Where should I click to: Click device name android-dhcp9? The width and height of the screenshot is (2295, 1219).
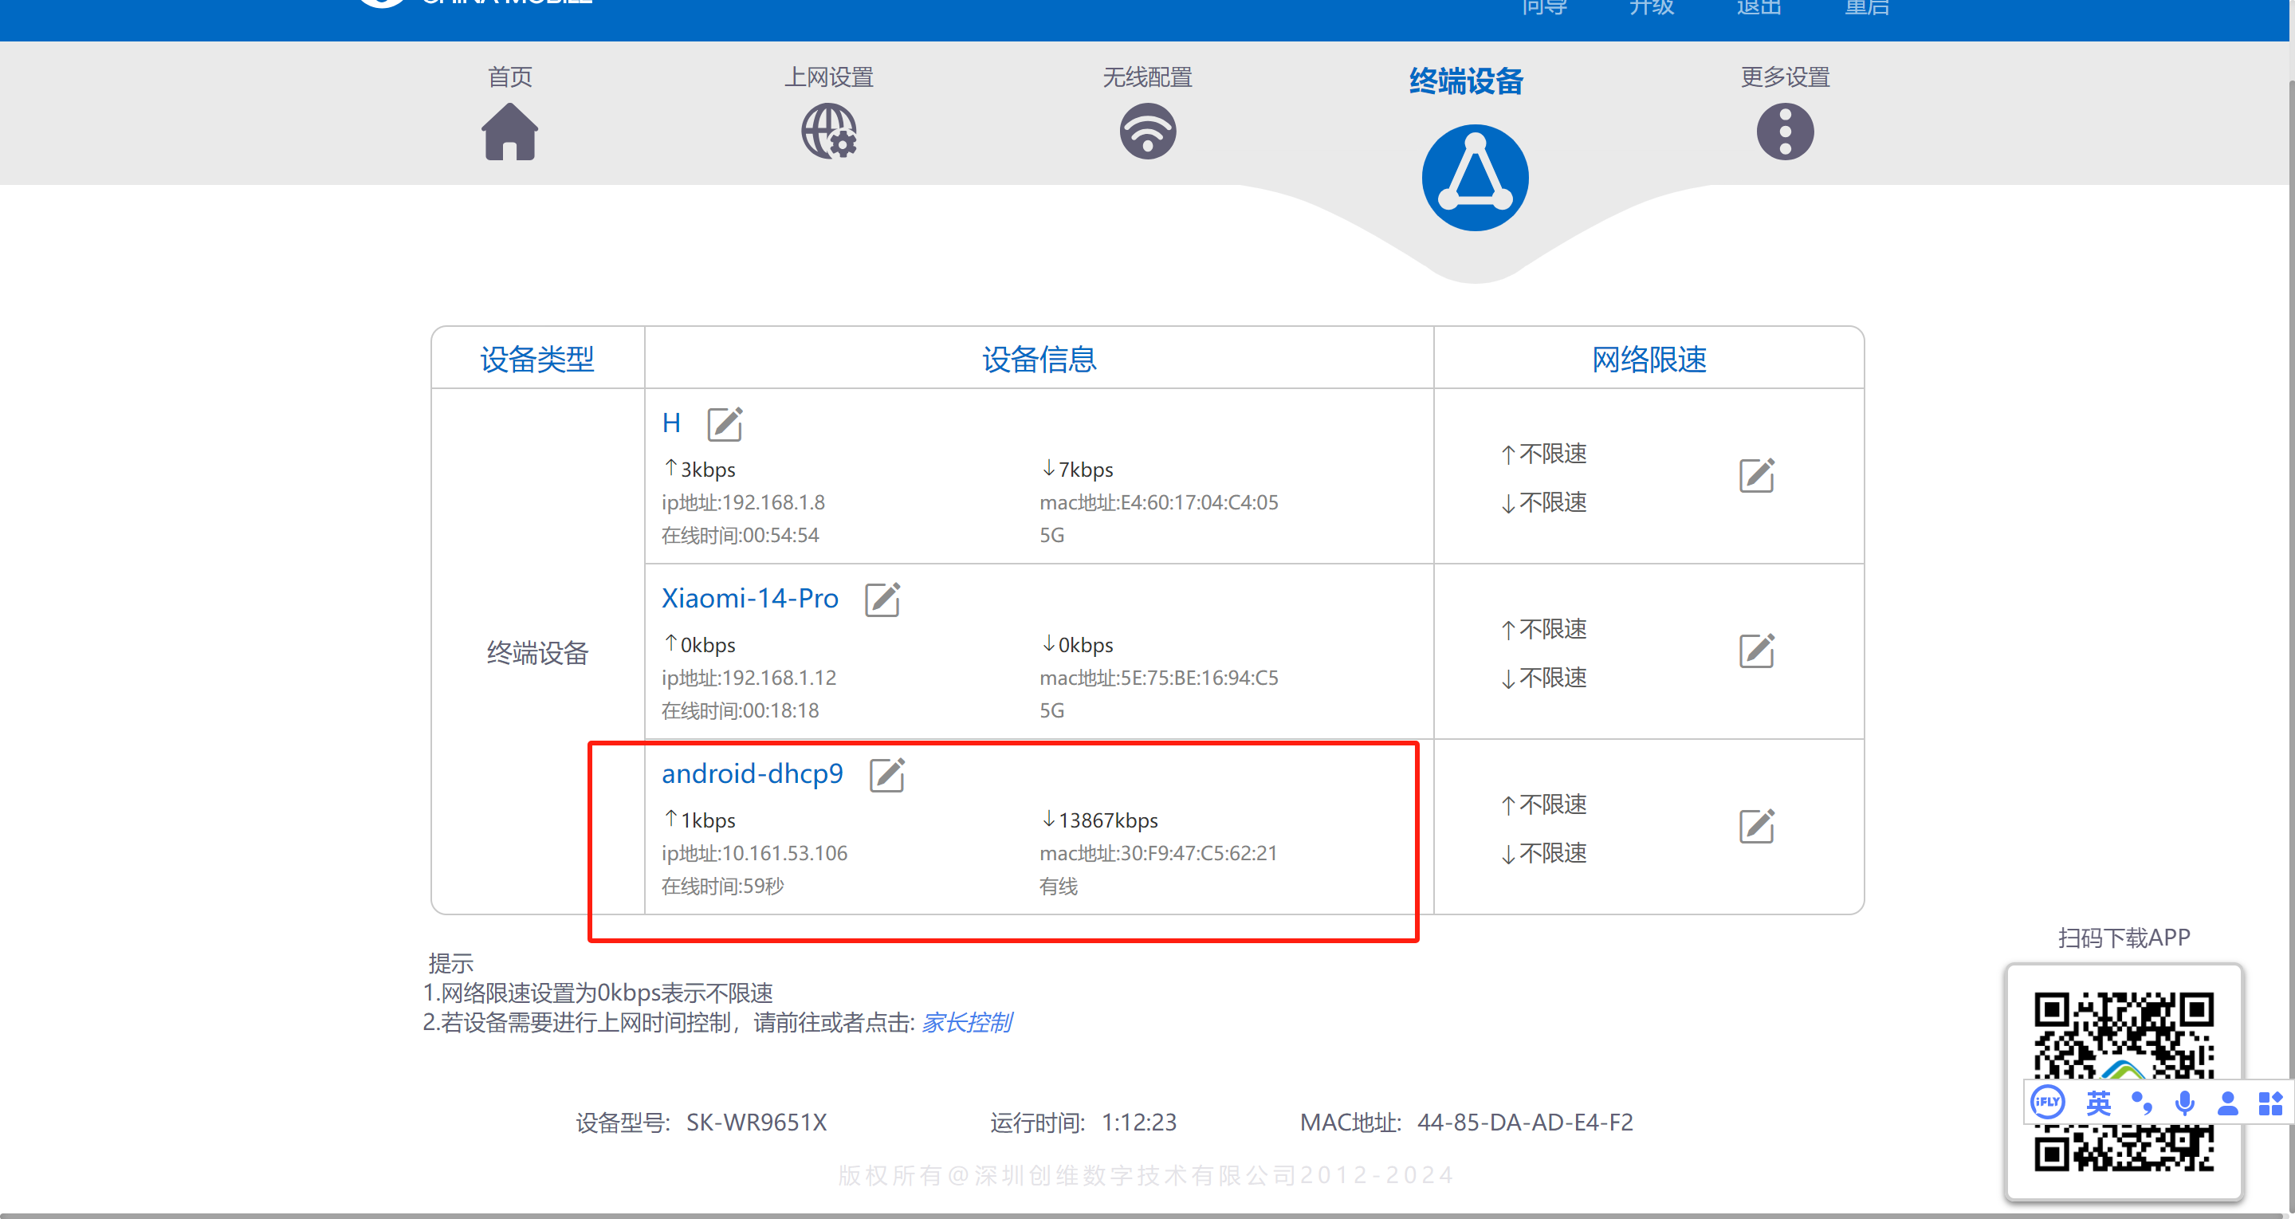tap(753, 773)
